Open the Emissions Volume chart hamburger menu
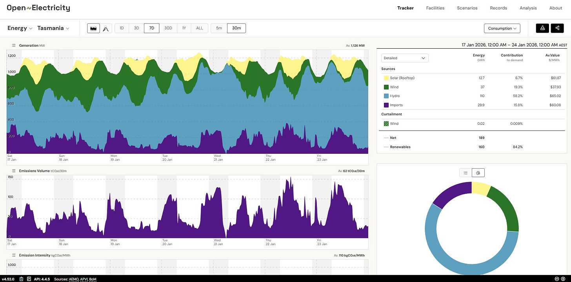Viewport: 571px width, 282px height. coord(13,171)
